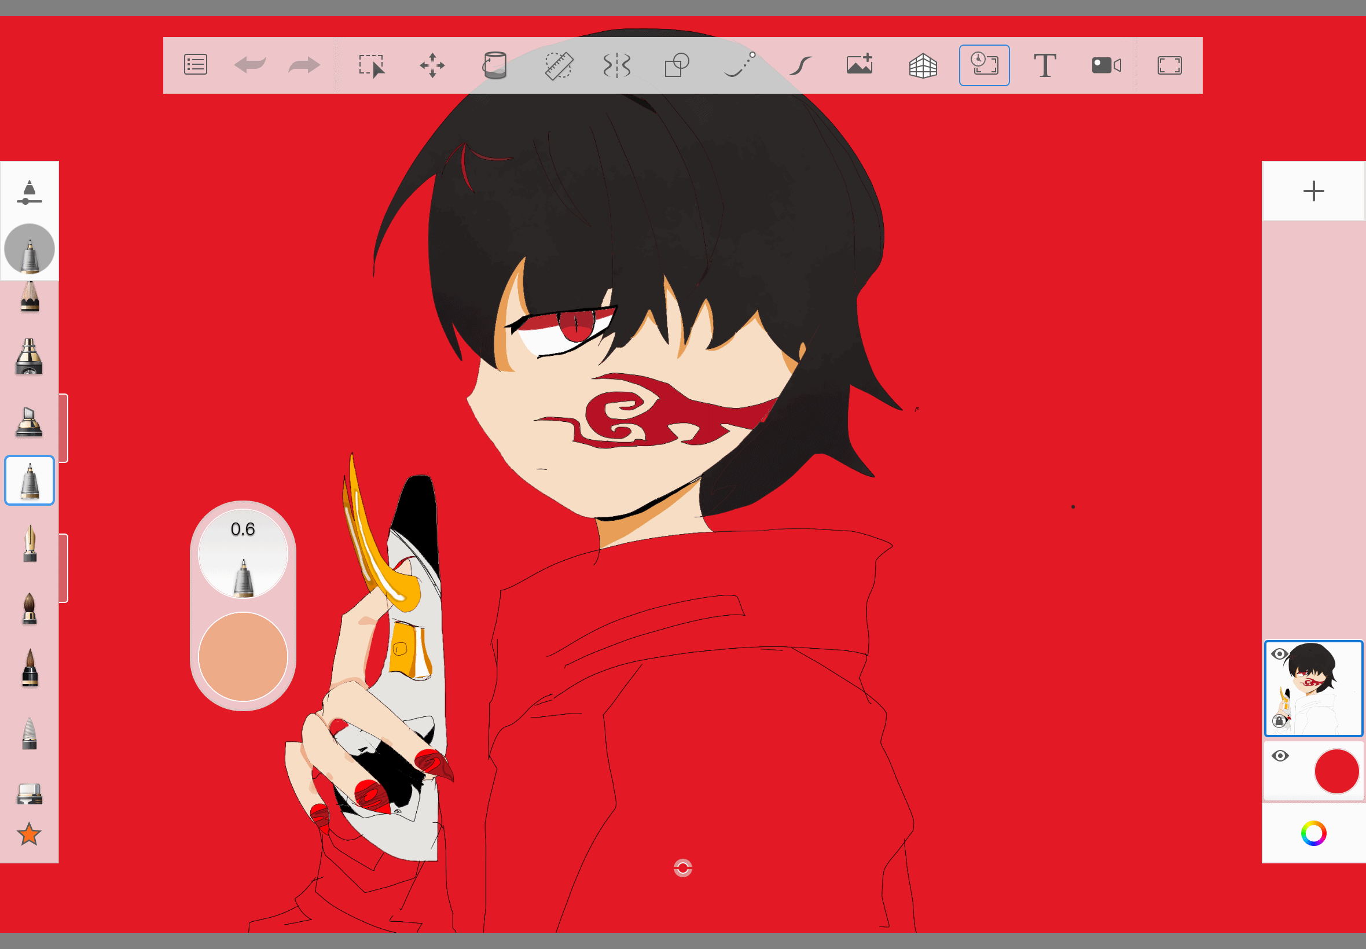The height and width of the screenshot is (949, 1366).
Task: Undo the last stroke
Action: click(x=250, y=64)
